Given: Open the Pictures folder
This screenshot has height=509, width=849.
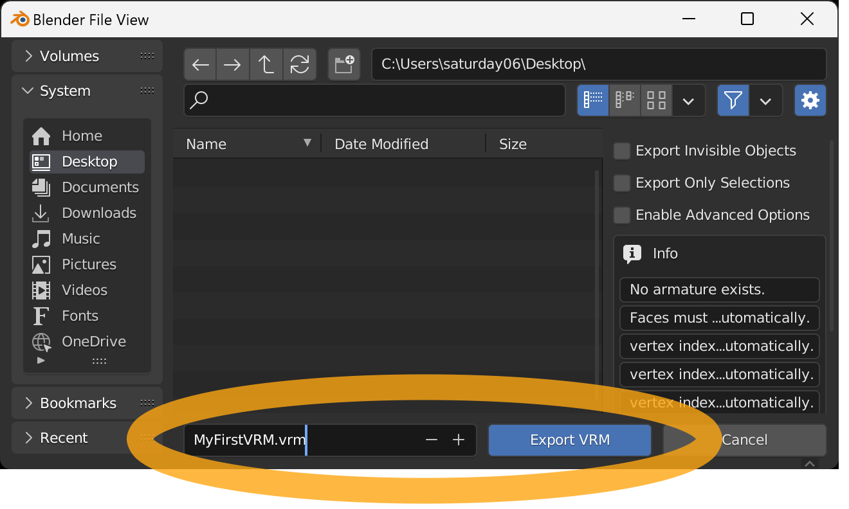Looking at the screenshot, I should 87,264.
